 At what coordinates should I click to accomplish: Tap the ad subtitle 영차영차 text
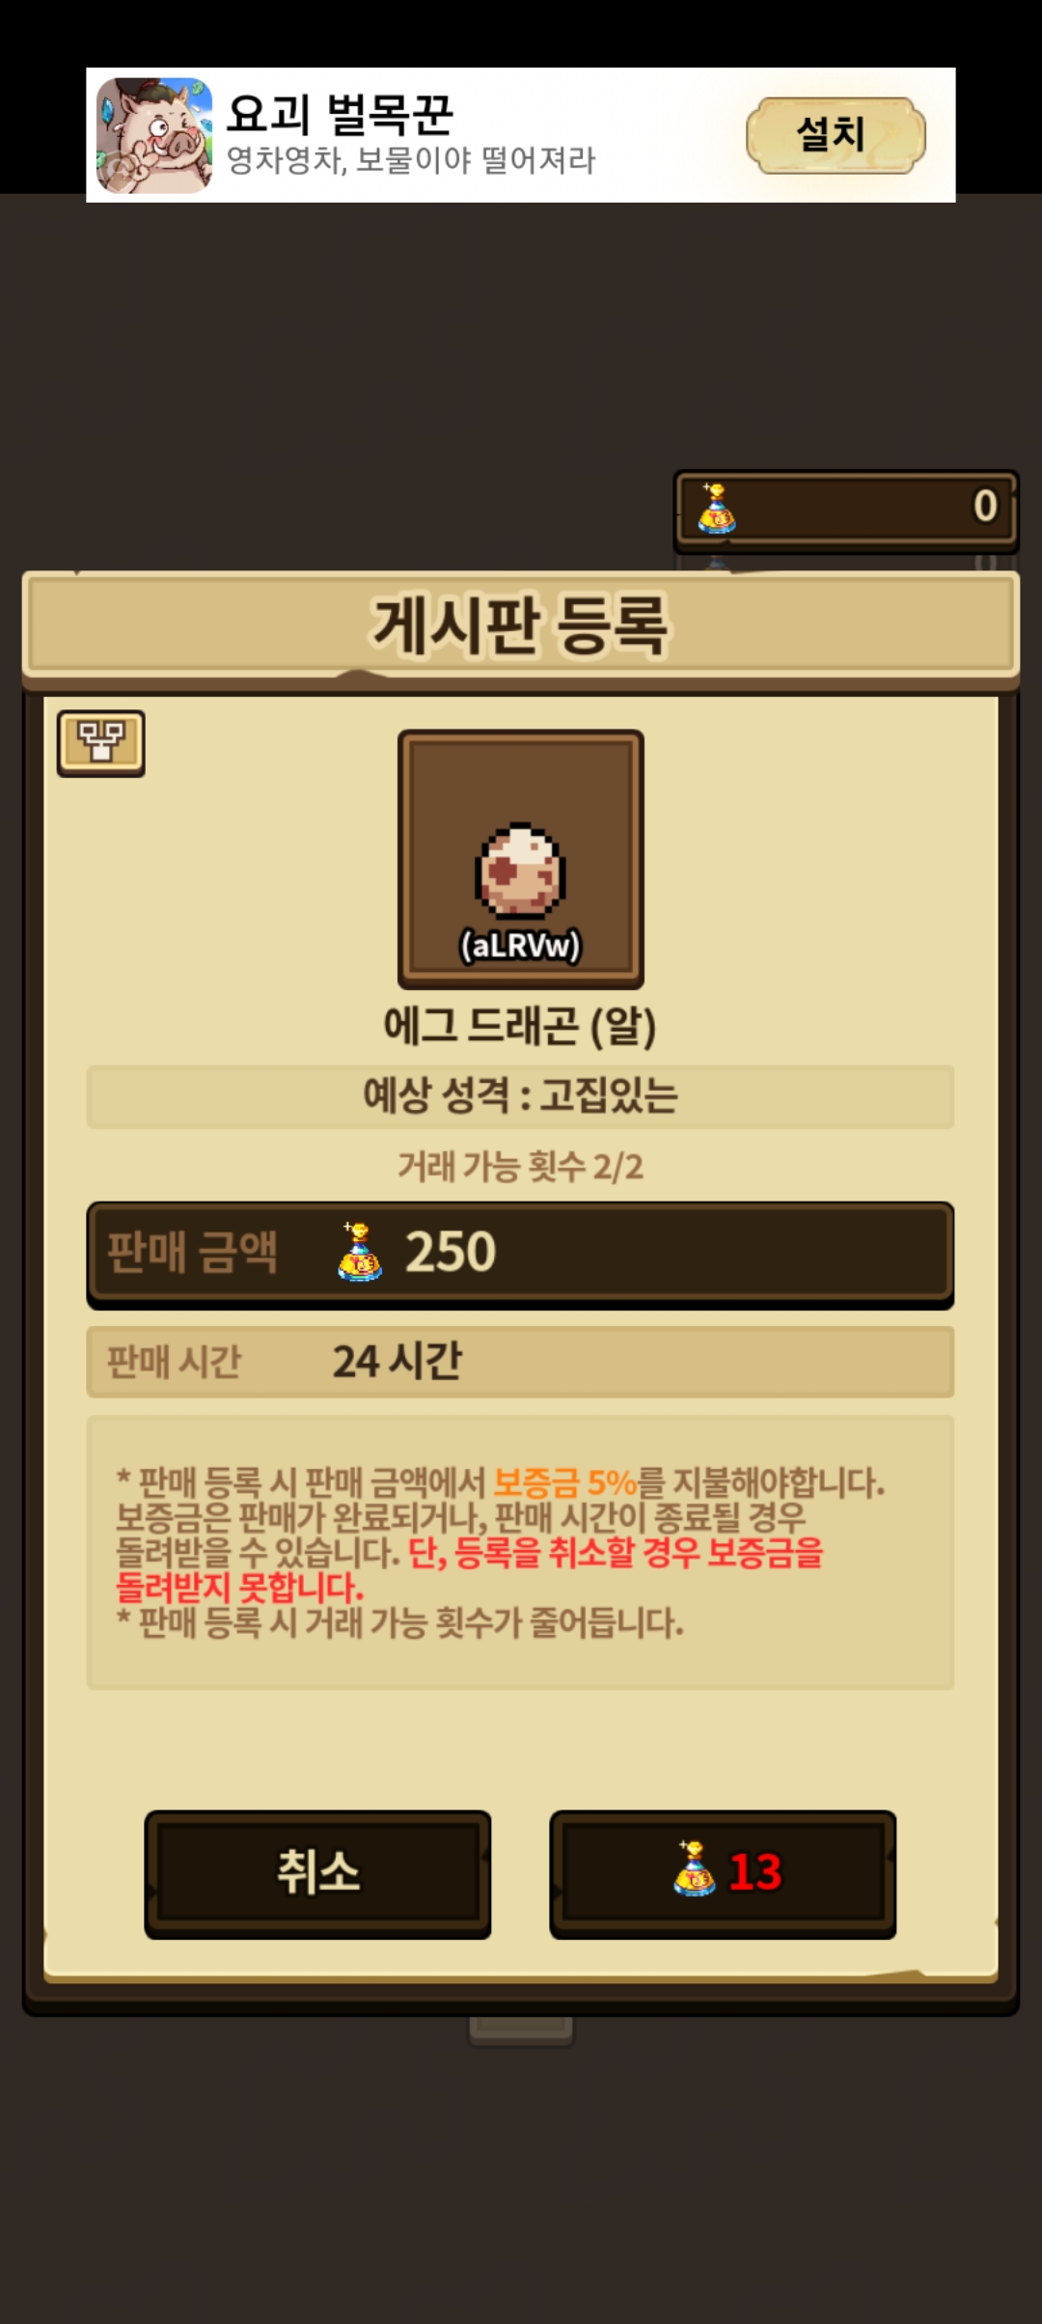(411, 160)
